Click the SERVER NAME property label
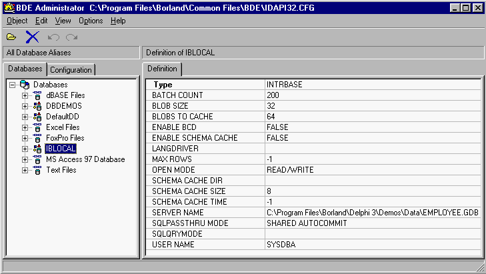The image size is (486, 274). click(x=178, y=213)
